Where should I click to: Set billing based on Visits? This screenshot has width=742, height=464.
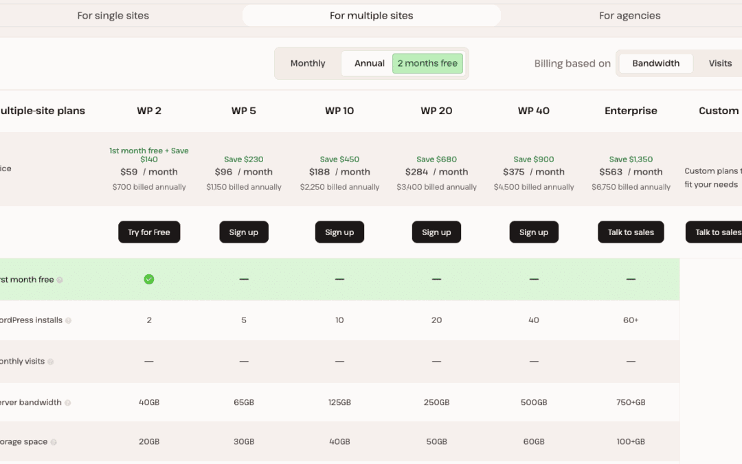click(x=720, y=63)
